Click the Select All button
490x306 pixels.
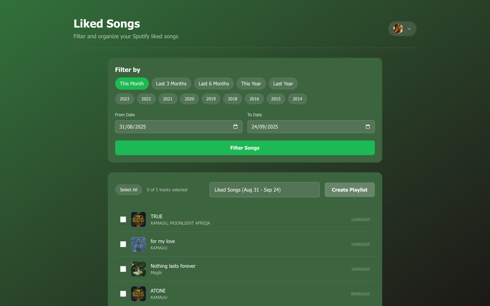click(x=129, y=190)
